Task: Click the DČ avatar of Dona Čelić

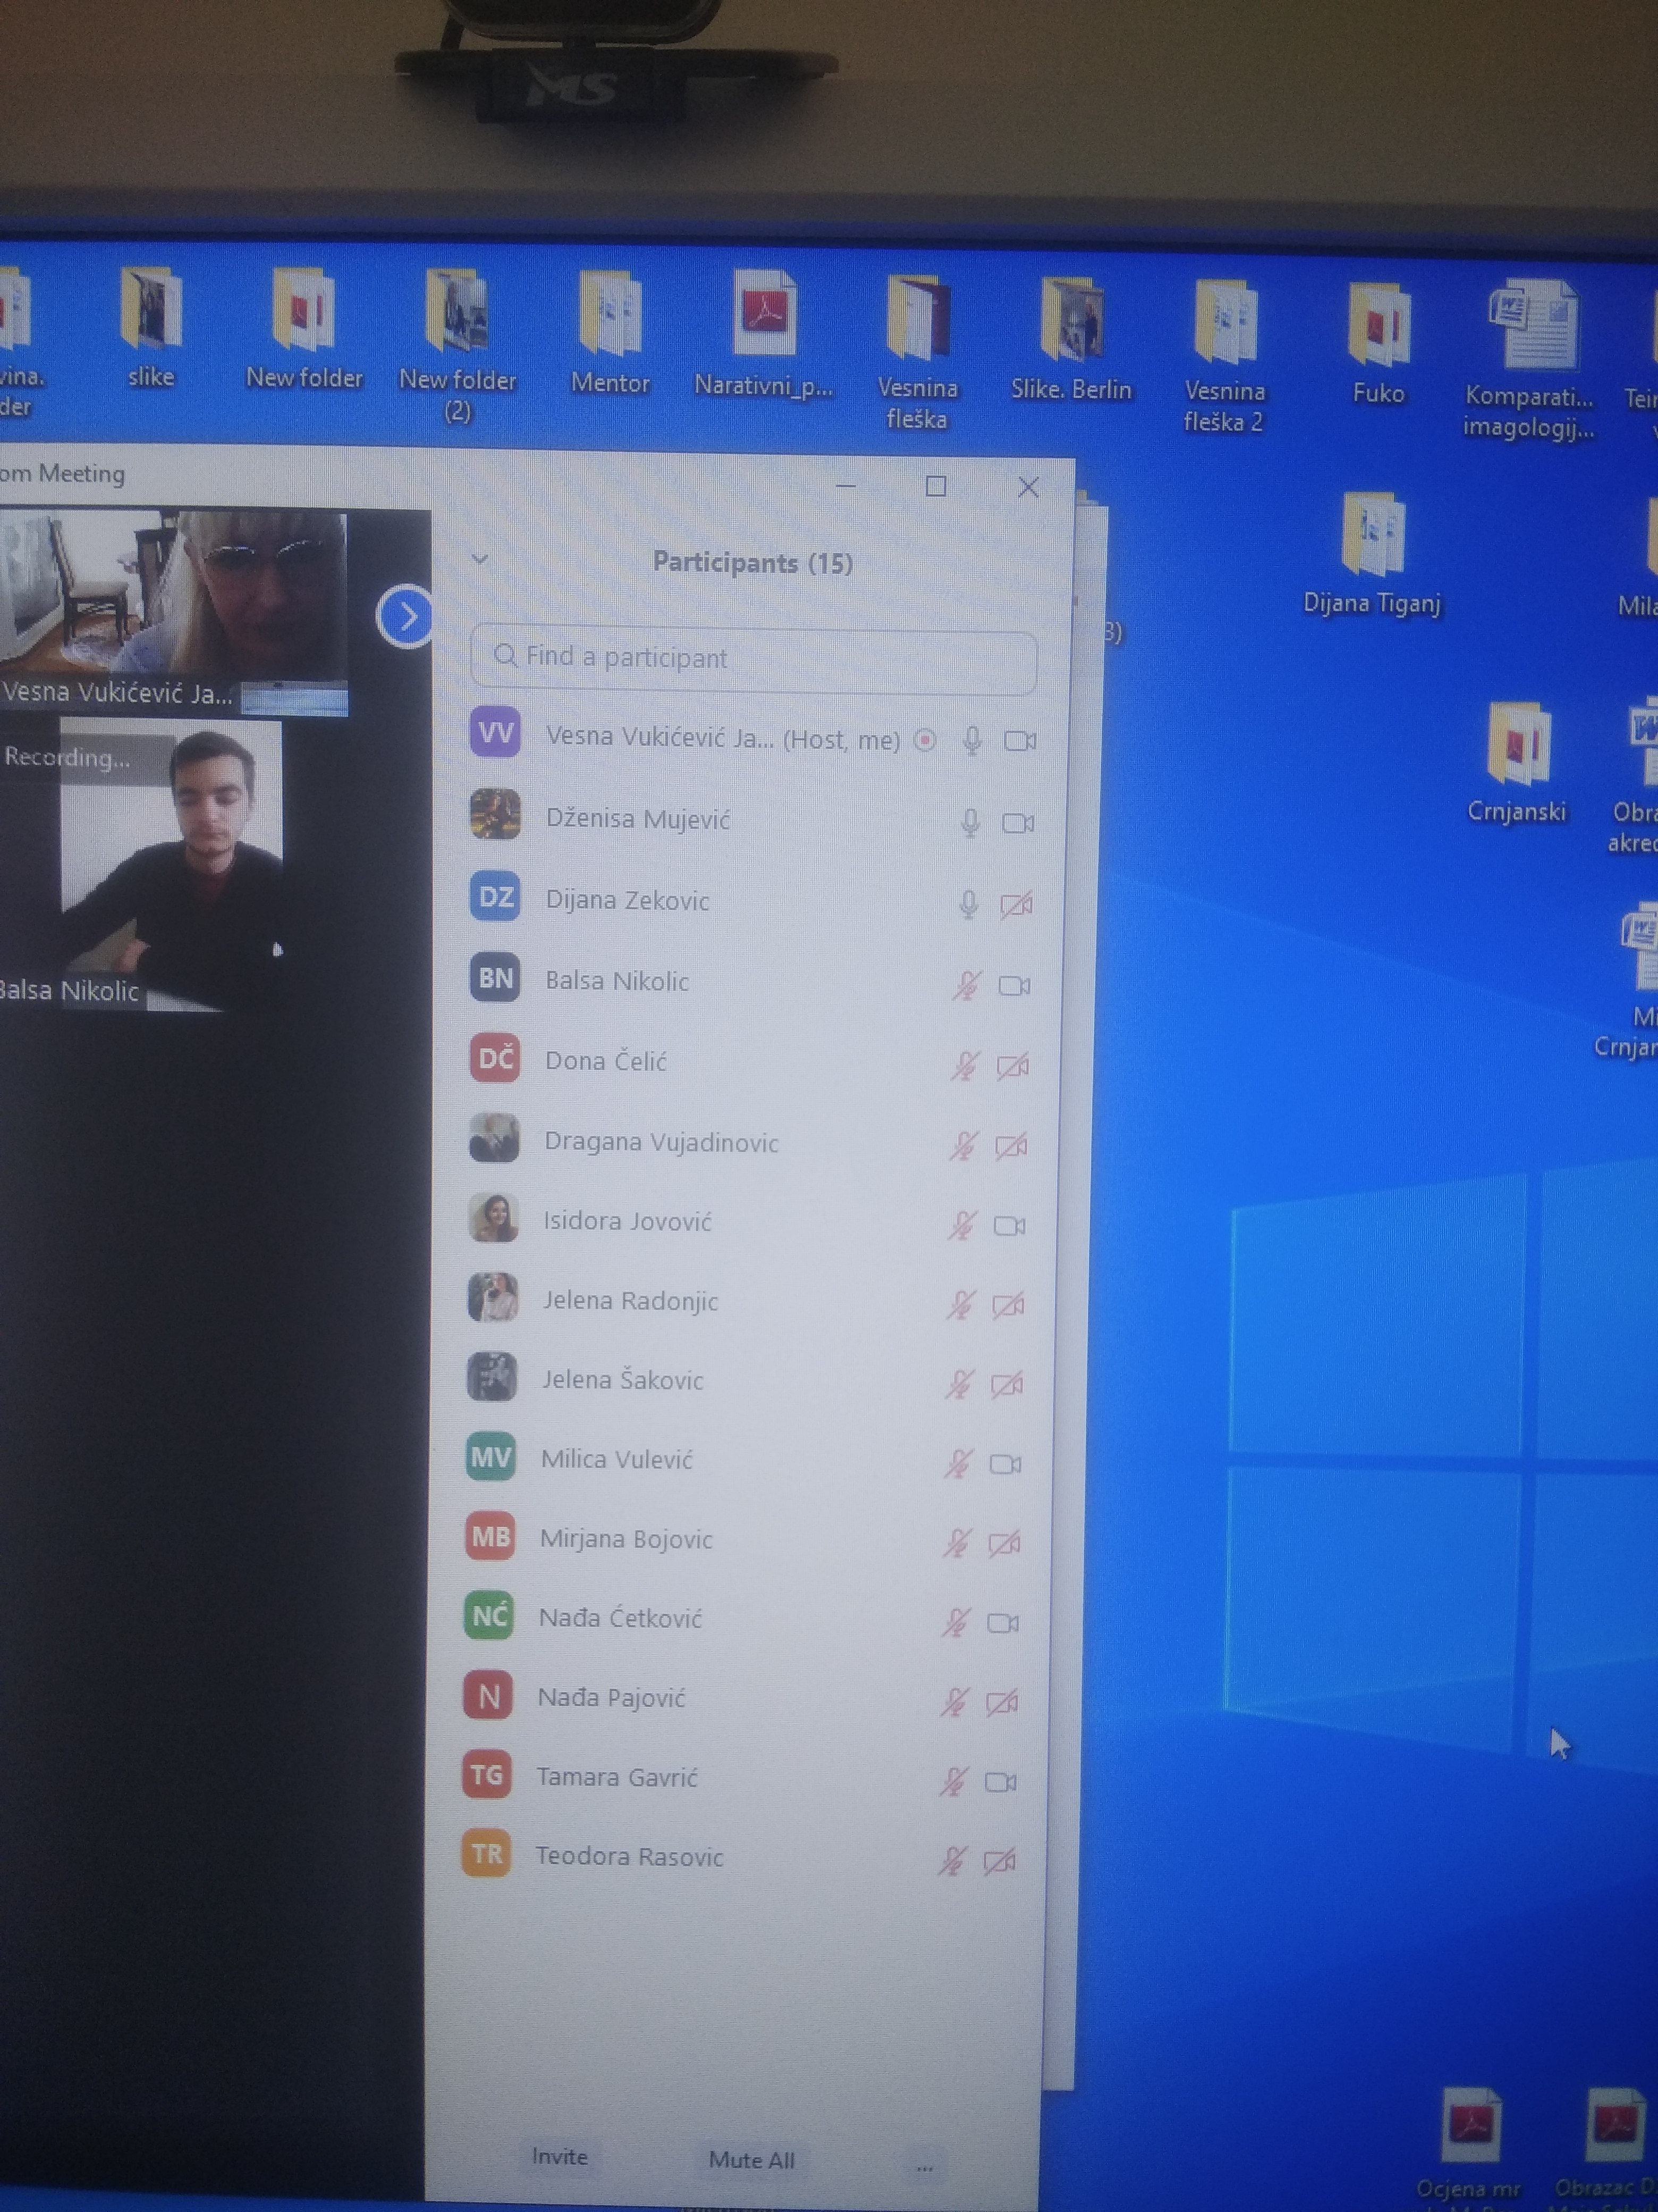Action: pos(495,1058)
